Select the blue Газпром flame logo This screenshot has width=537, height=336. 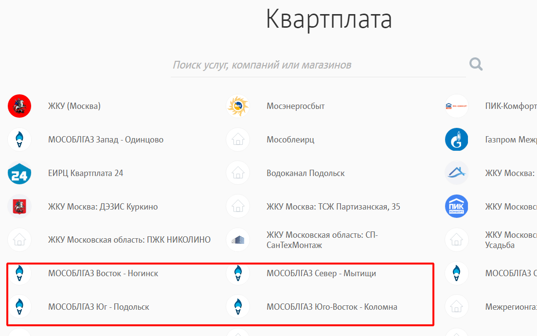(x=456, y=140)
